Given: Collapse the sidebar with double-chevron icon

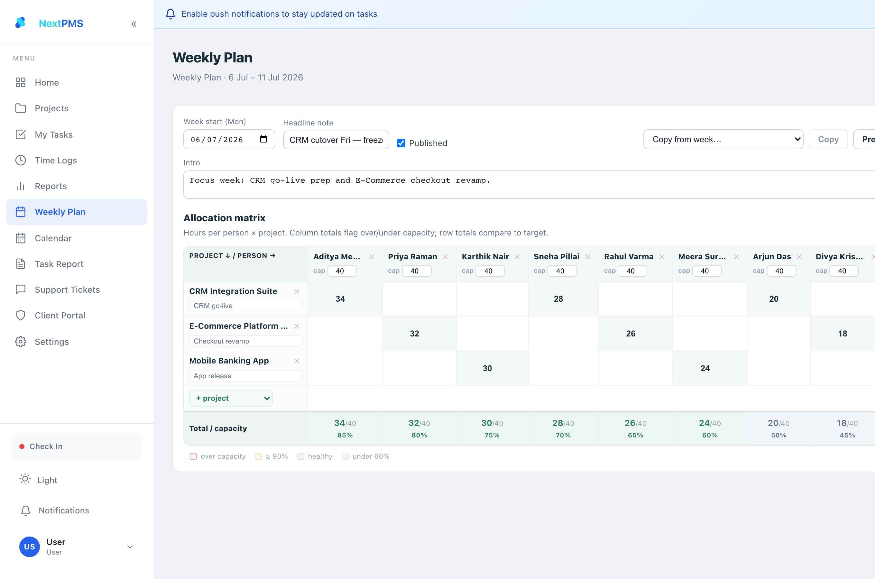Looking at the screenshot, I should coord(134,24).
